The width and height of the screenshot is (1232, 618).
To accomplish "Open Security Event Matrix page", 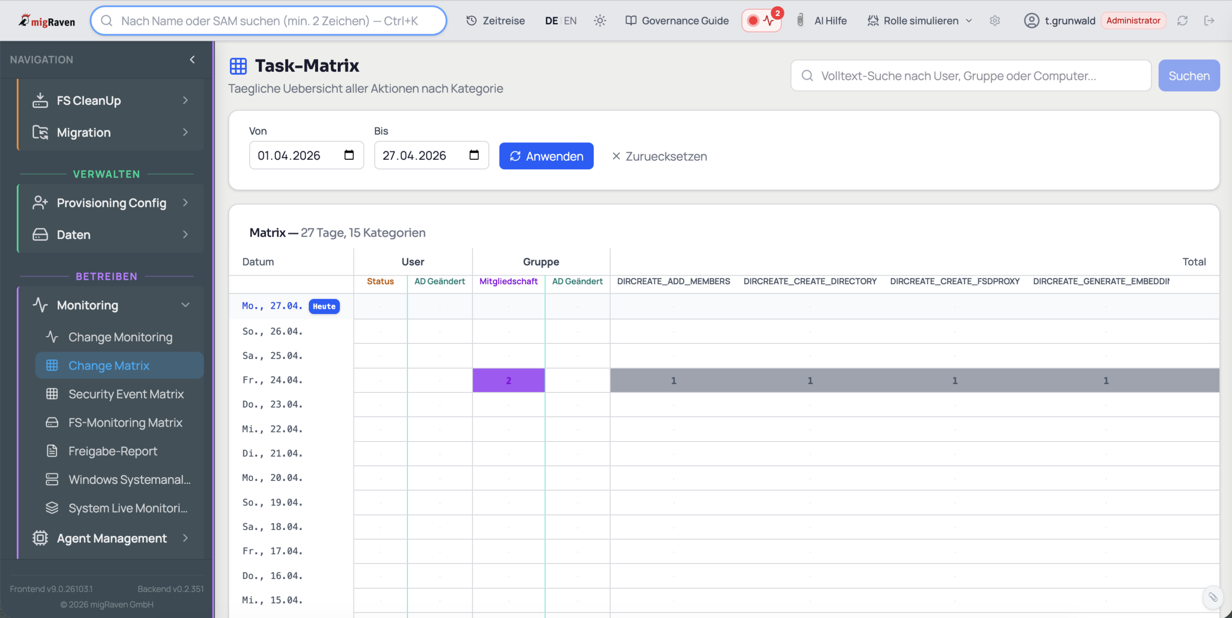I will click(126, 394).
